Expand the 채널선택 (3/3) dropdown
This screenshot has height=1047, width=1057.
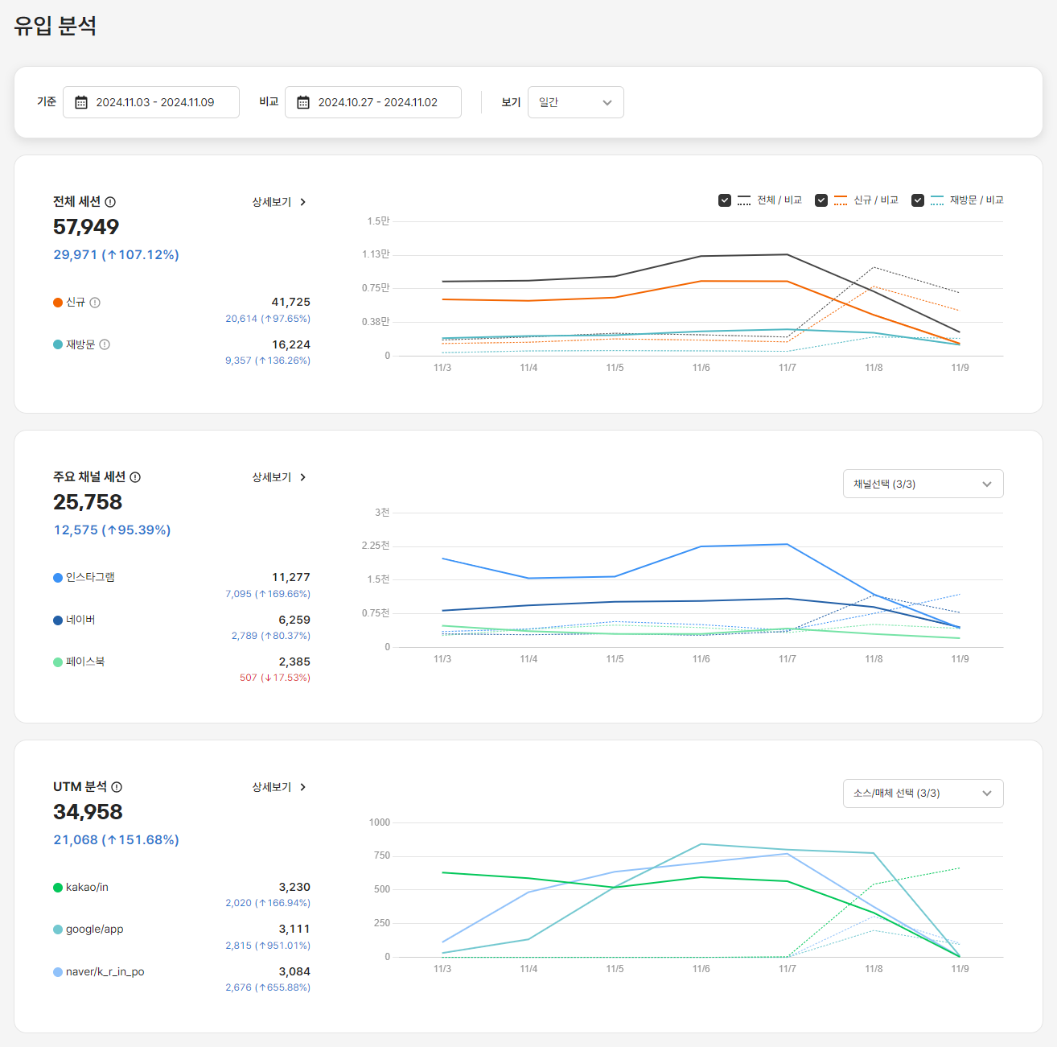923,484
